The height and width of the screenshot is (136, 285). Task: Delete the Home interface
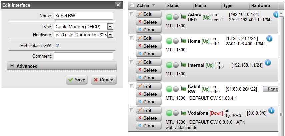pyautogui.click(x=148, y=46)
